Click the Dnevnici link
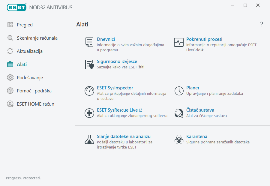270x186 pixels. (106, 39)
